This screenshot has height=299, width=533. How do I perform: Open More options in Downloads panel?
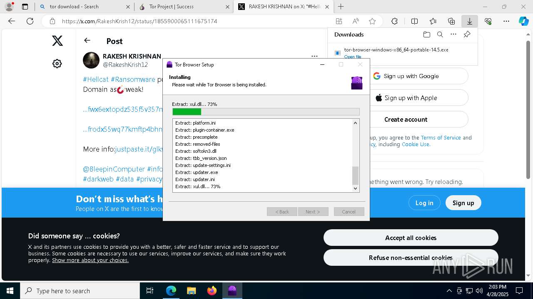[453, 34]
